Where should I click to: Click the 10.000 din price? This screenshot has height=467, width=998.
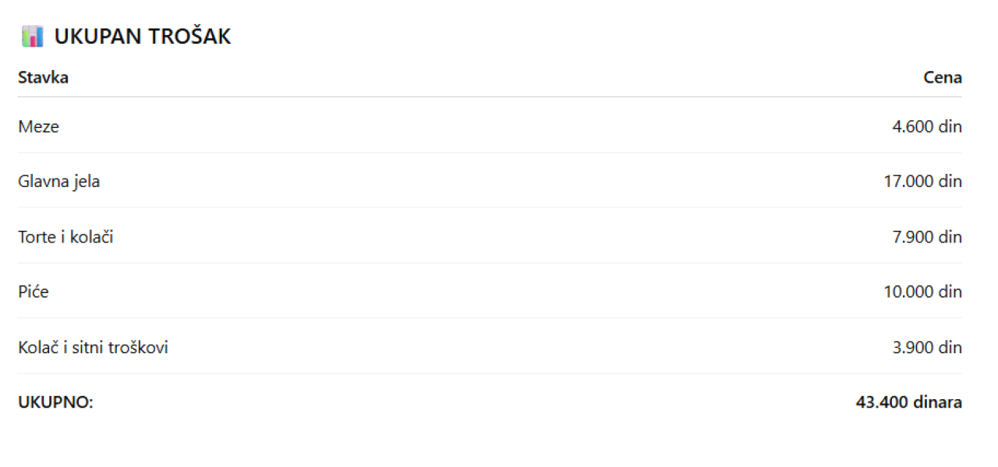[922, 292]
